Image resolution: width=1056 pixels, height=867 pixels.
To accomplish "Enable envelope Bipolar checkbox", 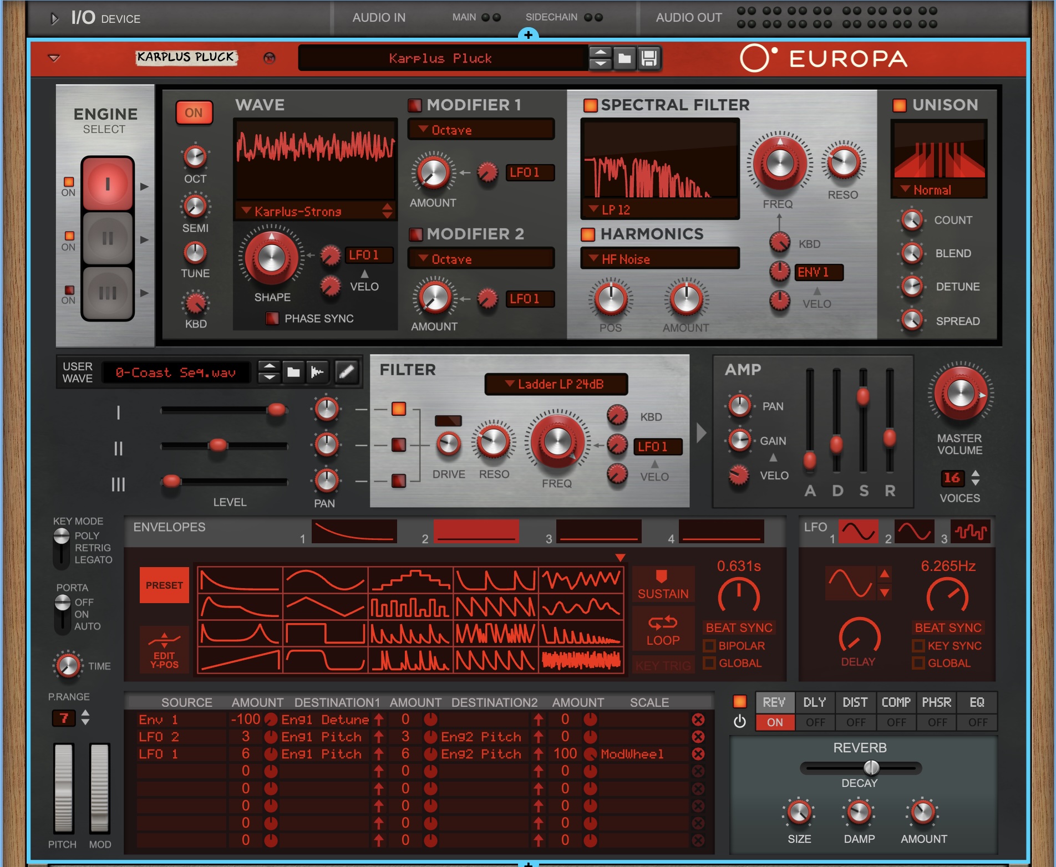I will [709, 646].
